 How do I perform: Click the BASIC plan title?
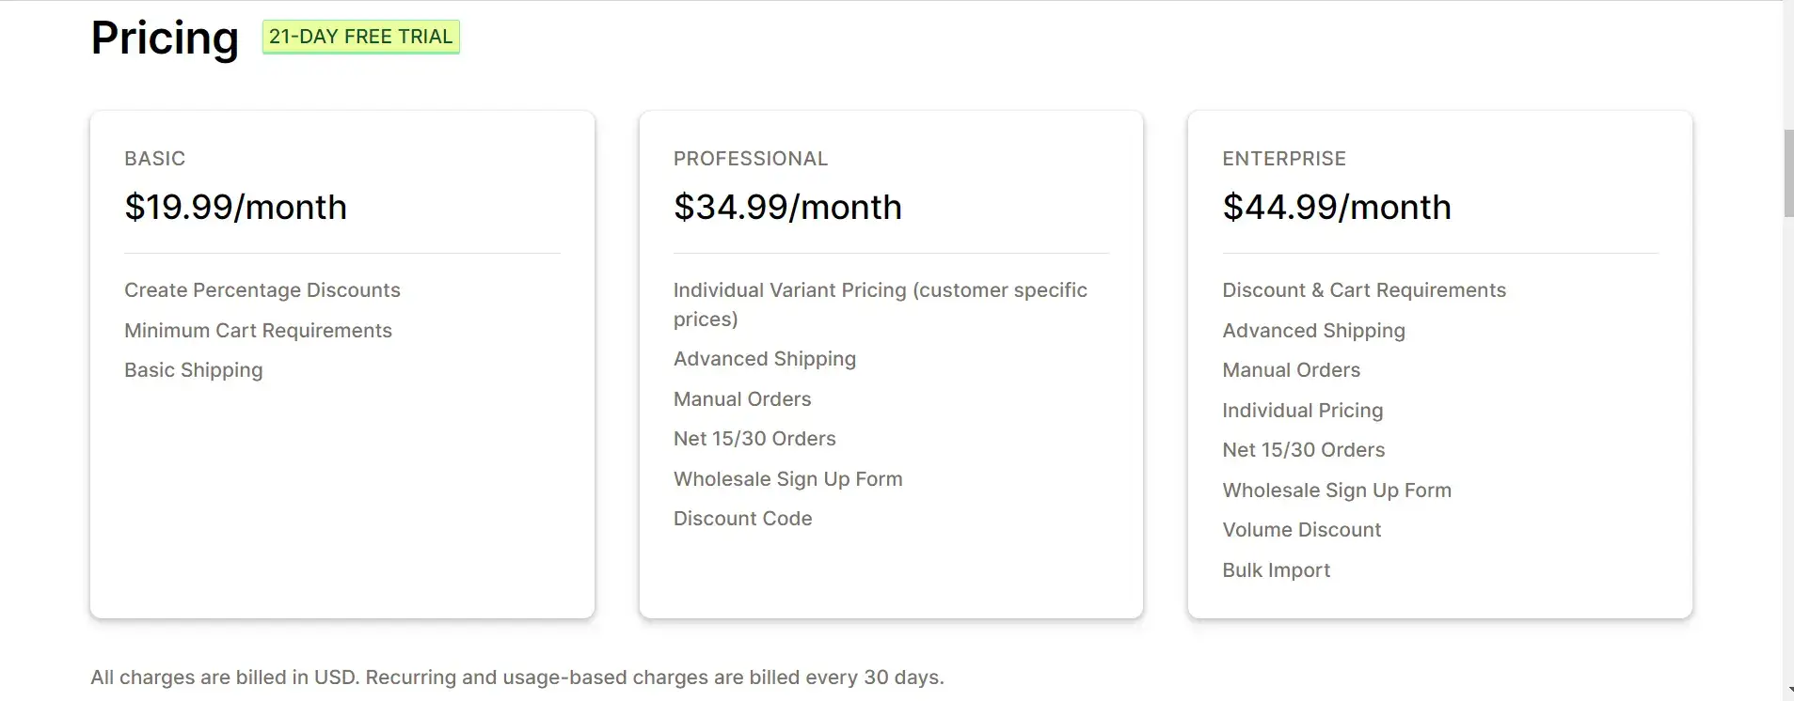pos(155,159)
